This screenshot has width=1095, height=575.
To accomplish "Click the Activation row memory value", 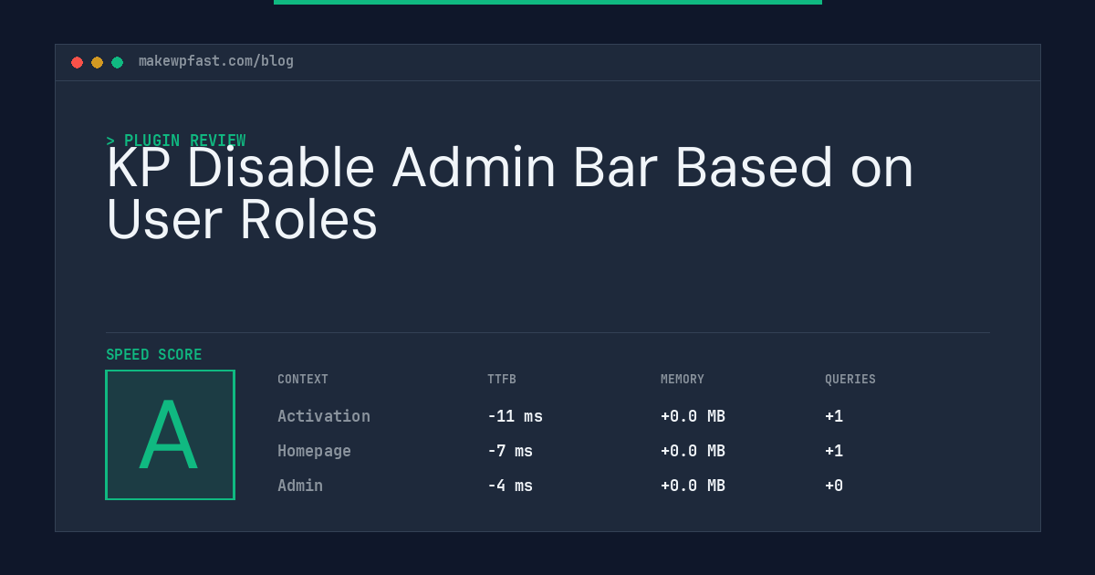I will pos(693,416).
